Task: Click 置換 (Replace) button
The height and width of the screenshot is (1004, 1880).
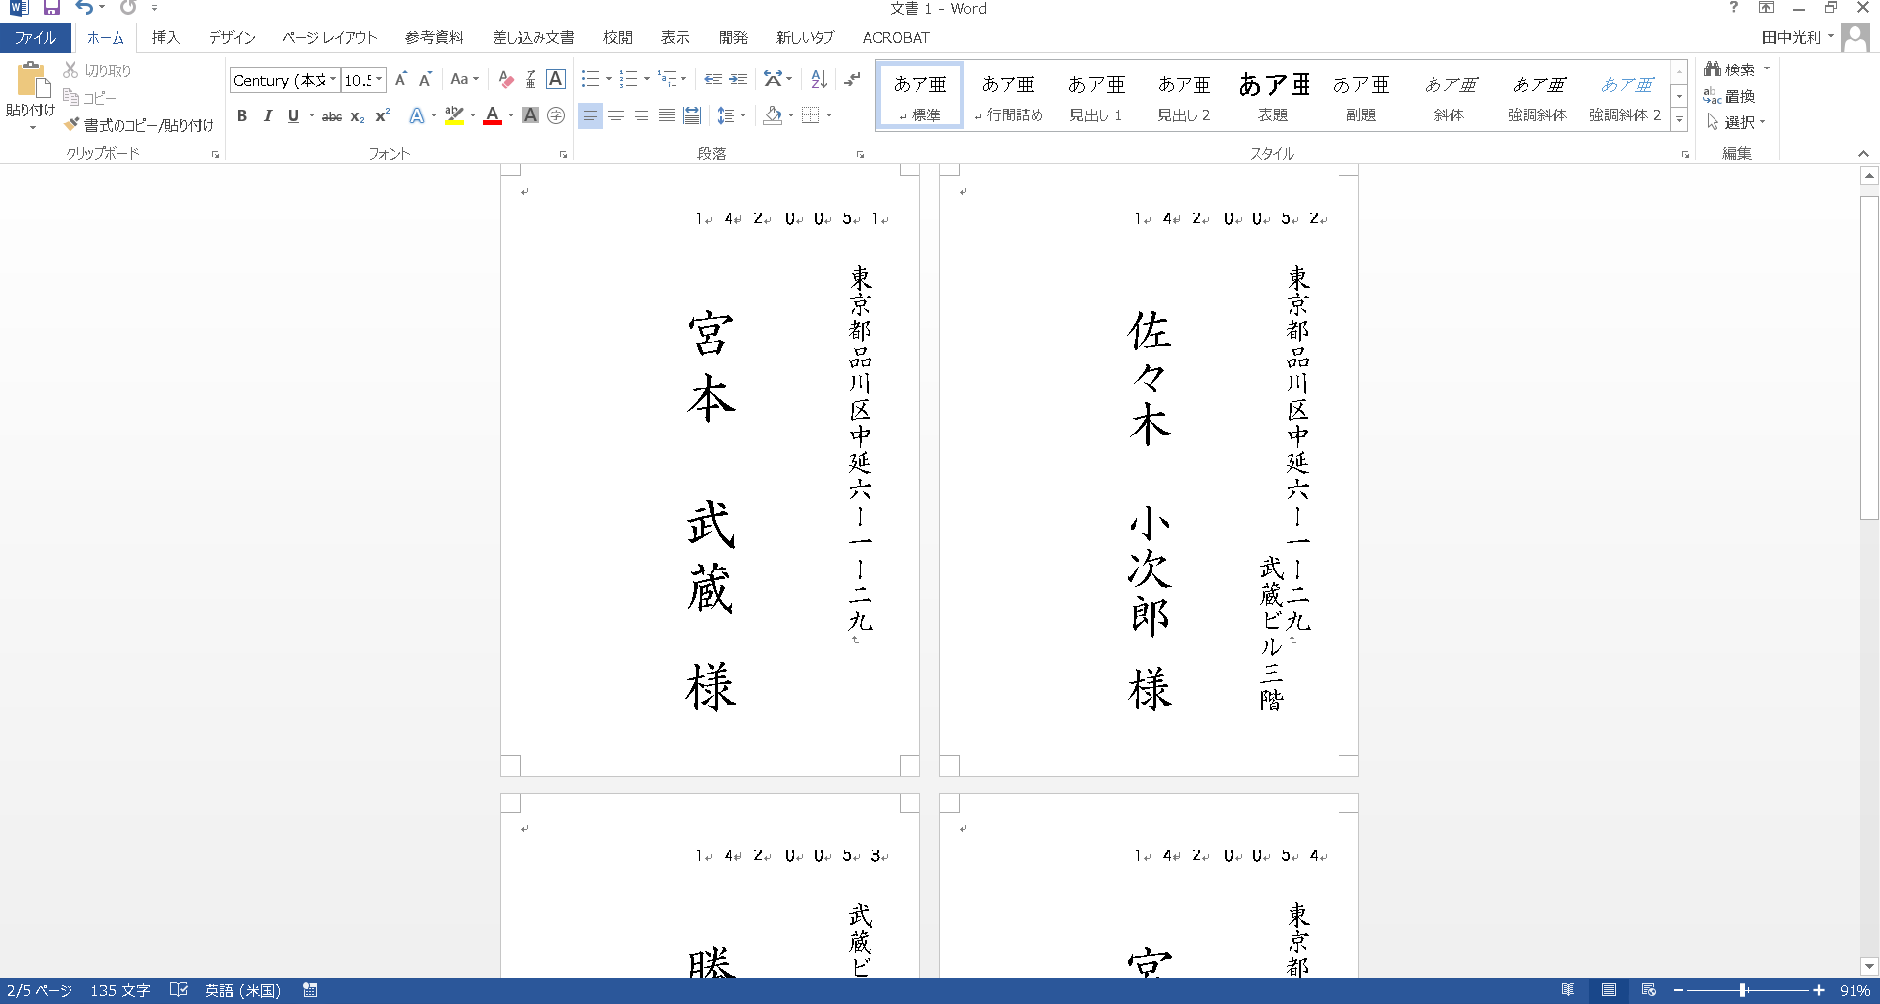Action: [x=1729, y=96]
